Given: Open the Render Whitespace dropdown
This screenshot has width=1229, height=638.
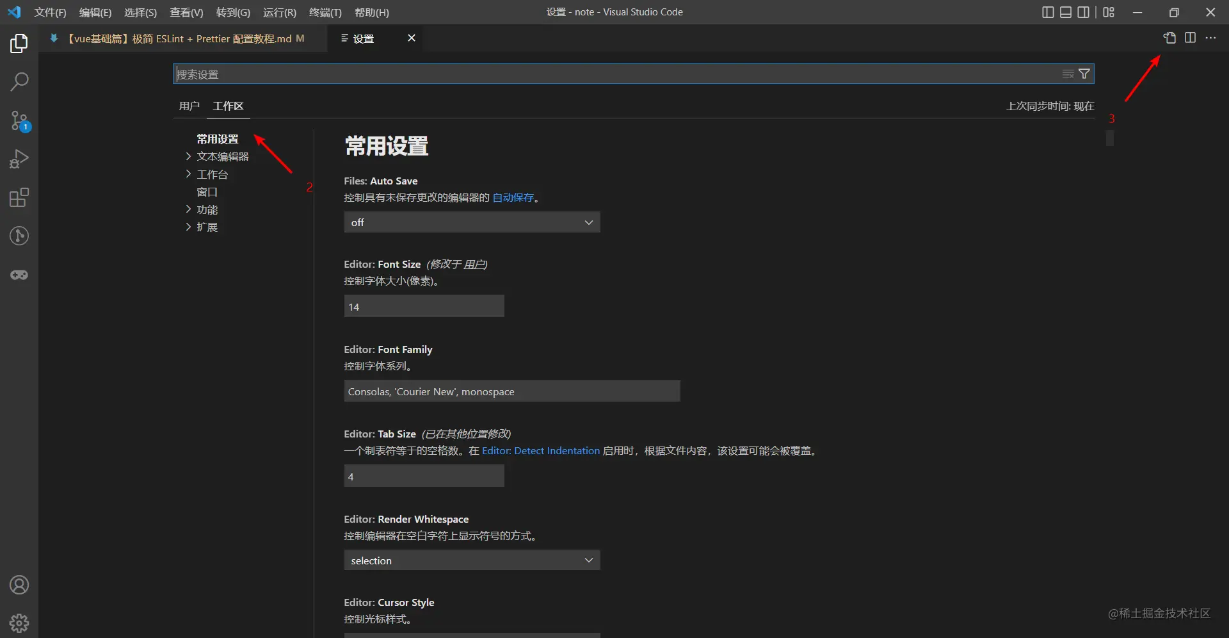Looking at the screenshot, I should tap(472, 560).
